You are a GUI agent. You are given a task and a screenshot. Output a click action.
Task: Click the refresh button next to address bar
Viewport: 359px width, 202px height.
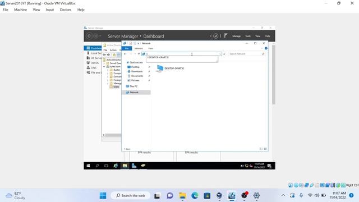224,54
